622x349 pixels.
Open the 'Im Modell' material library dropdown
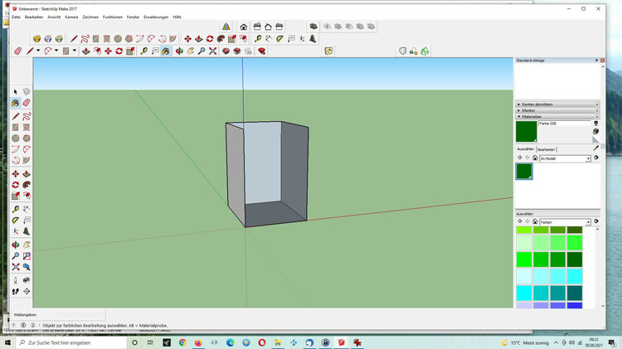(x=588, y=158)
